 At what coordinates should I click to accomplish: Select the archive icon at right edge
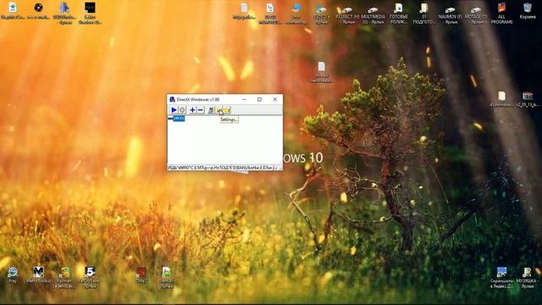[x=528, y=99]
